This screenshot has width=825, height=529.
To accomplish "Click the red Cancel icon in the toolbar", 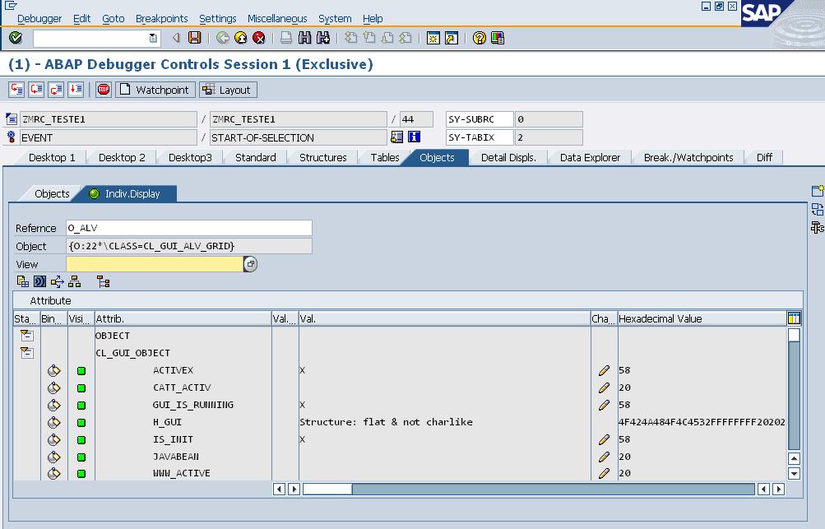I will pyautogui.click(x=259, y=38).
